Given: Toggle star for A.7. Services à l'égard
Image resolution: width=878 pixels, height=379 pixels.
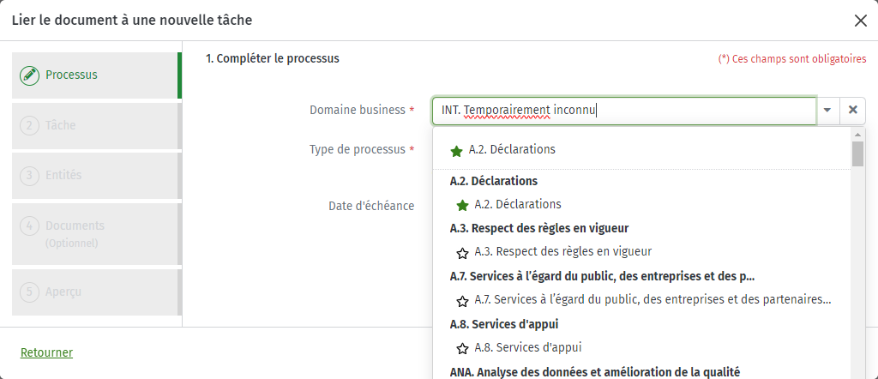Looking at the screenshot, I should (x=462, y=302).
